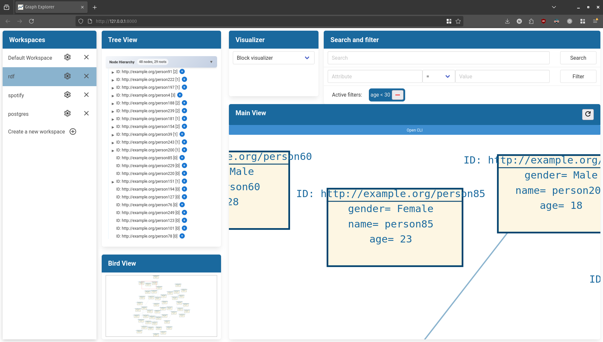This screenshot has height=342, width=603.
Task: Open the Block visualizer dropdown
Action: (273, 58)
